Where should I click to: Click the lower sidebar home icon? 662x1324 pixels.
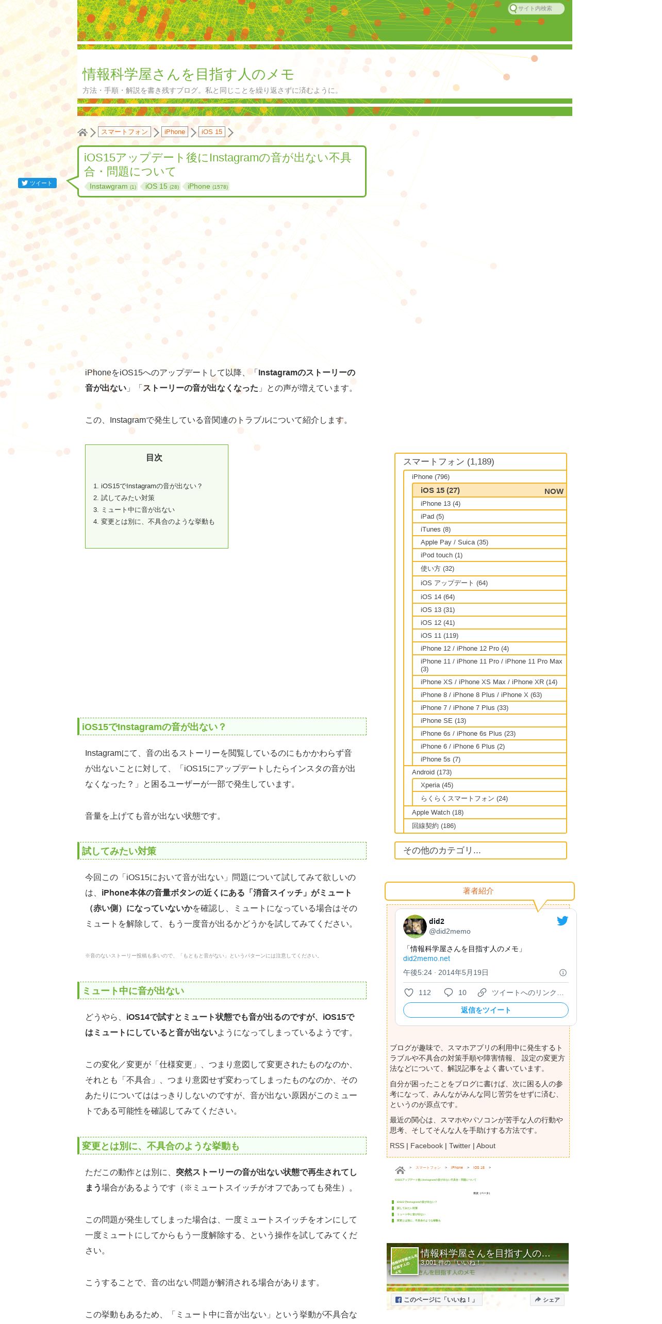coord(400,1170)
